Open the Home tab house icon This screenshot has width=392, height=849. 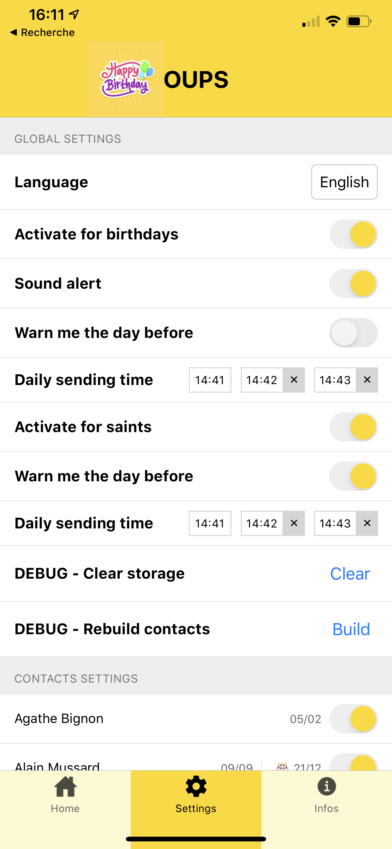point(65,787)
